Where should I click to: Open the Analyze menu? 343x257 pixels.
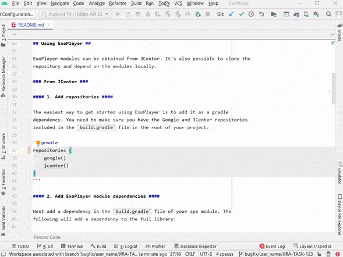(97, 3)
